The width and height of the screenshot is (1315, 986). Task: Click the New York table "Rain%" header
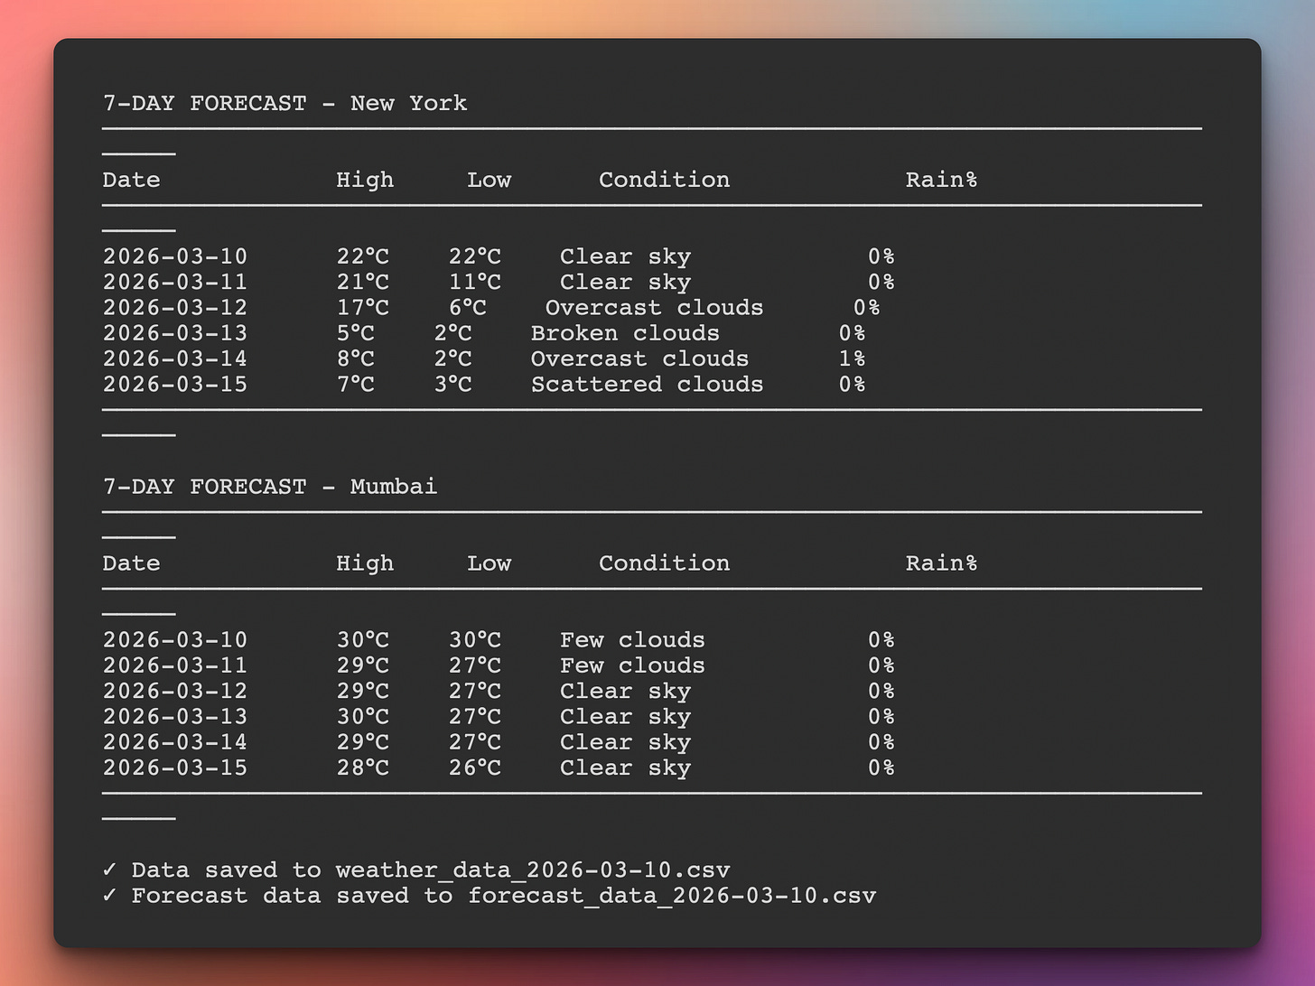pyautogui.click(x=941, y=180)
